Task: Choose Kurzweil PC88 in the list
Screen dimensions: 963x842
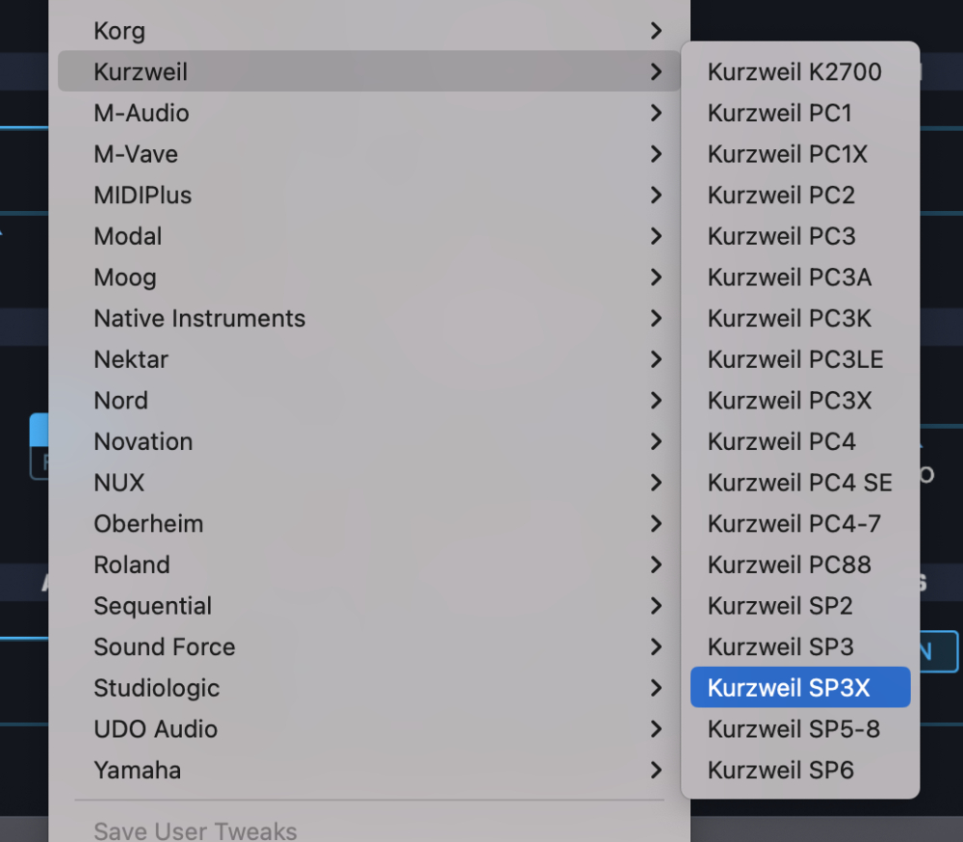Action: click(x=790, y=565)
